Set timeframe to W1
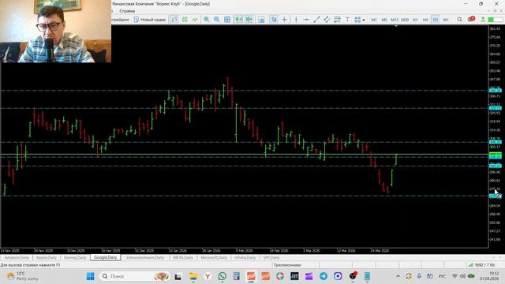Viewport: 505px width, 284px height. (446, 20)
